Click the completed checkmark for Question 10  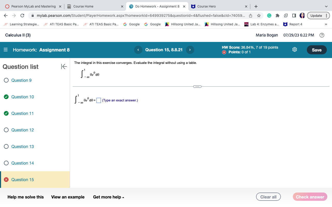(x=6, y=97)
